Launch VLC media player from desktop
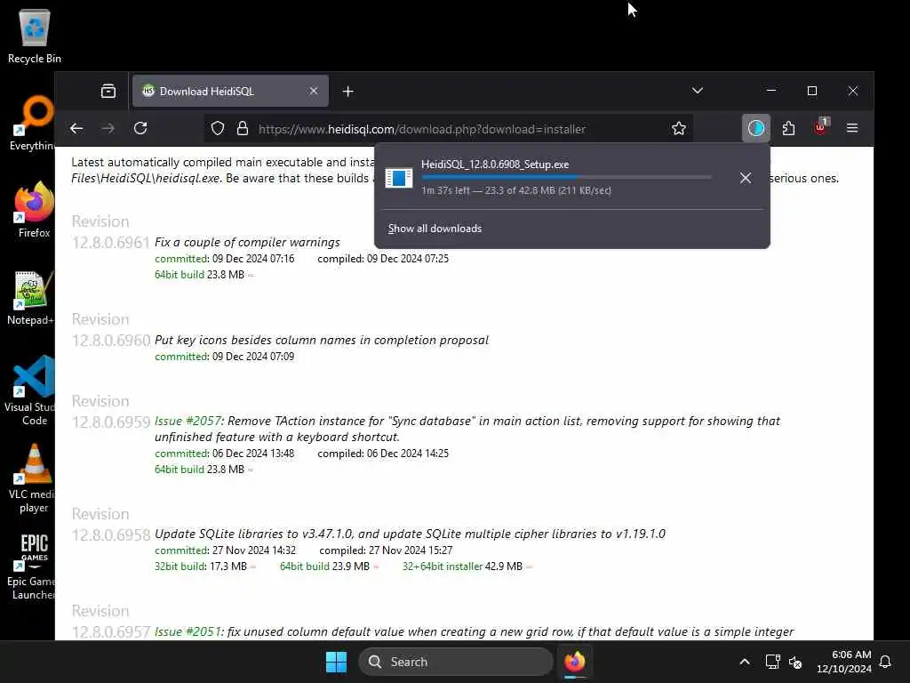 (x=33, y=478)
